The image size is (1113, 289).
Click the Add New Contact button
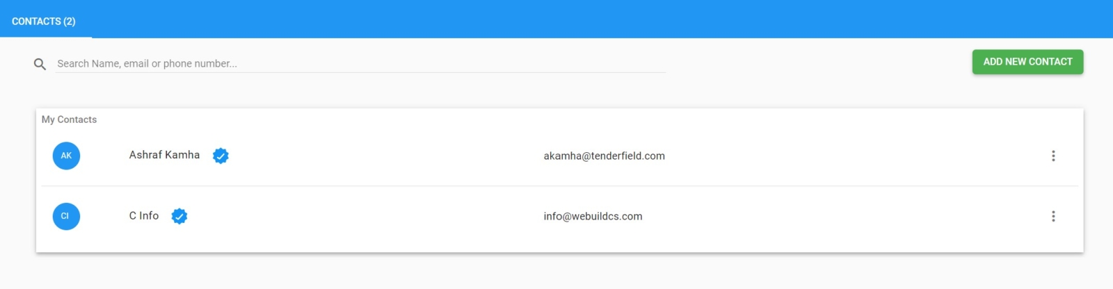1027,62
